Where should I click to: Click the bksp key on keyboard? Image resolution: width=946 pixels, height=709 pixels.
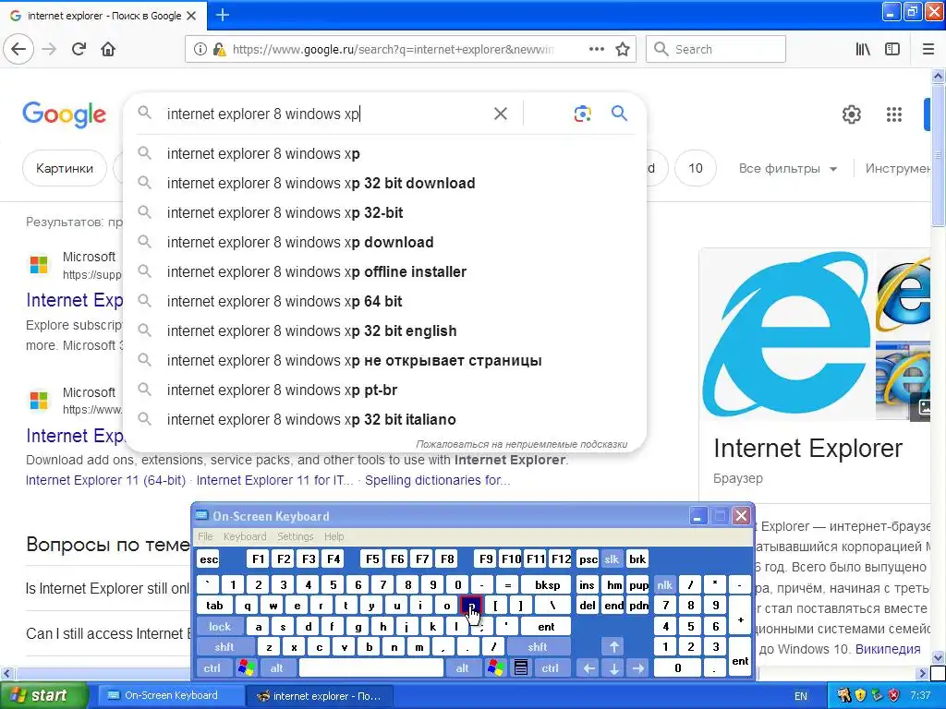pos(547,584)
